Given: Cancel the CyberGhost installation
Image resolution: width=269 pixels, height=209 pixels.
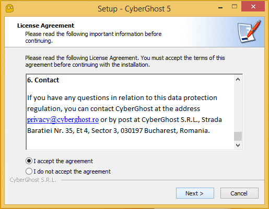Looking at the screenshot, I should point(239,193).
